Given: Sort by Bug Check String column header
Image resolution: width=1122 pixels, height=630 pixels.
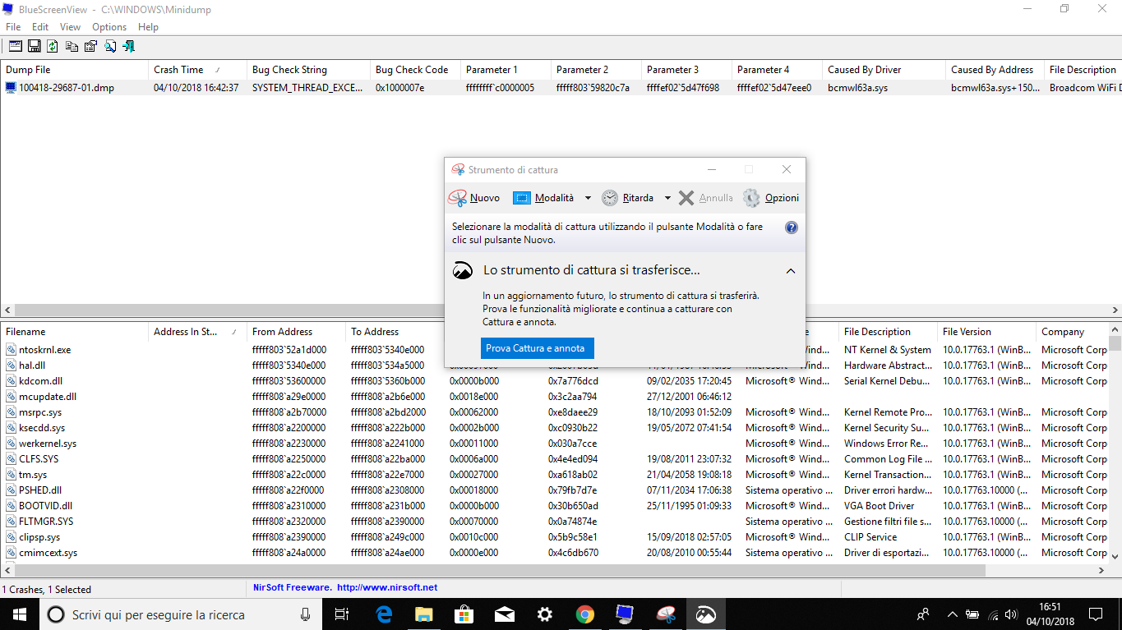Looking at the screenshot, I should tap(308, 70).
